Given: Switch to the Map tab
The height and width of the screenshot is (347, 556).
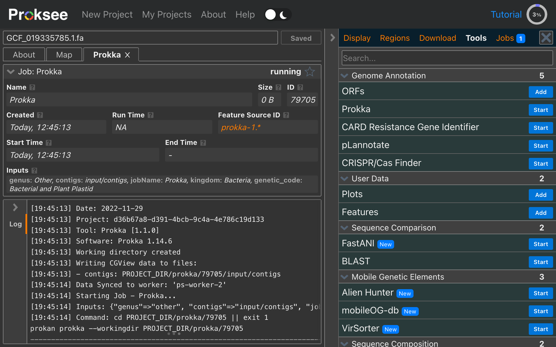Looking at the screenshot, I should (x=64, y=55).
